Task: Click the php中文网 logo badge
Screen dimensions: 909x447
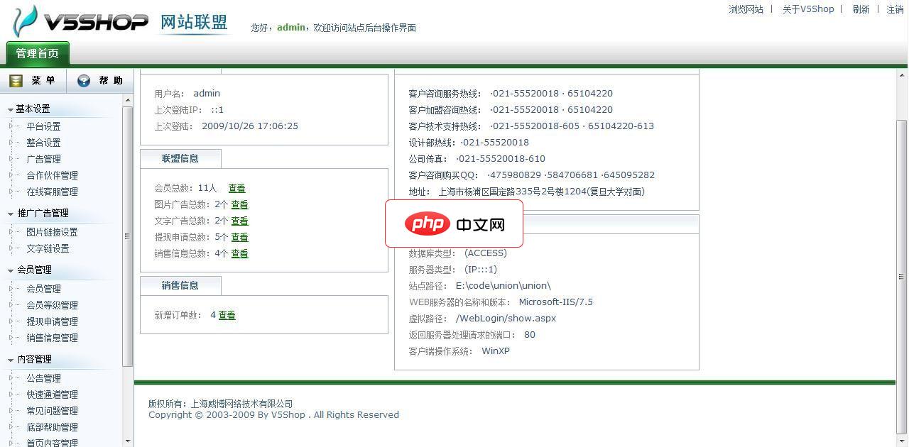Action: pos(454,223)
